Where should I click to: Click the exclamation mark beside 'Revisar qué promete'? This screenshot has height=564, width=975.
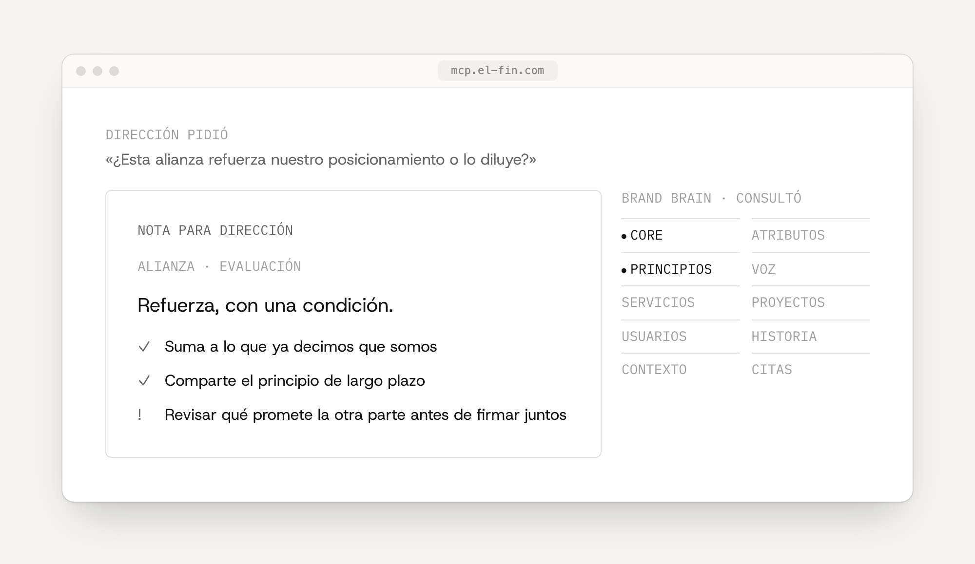point(140,415)
